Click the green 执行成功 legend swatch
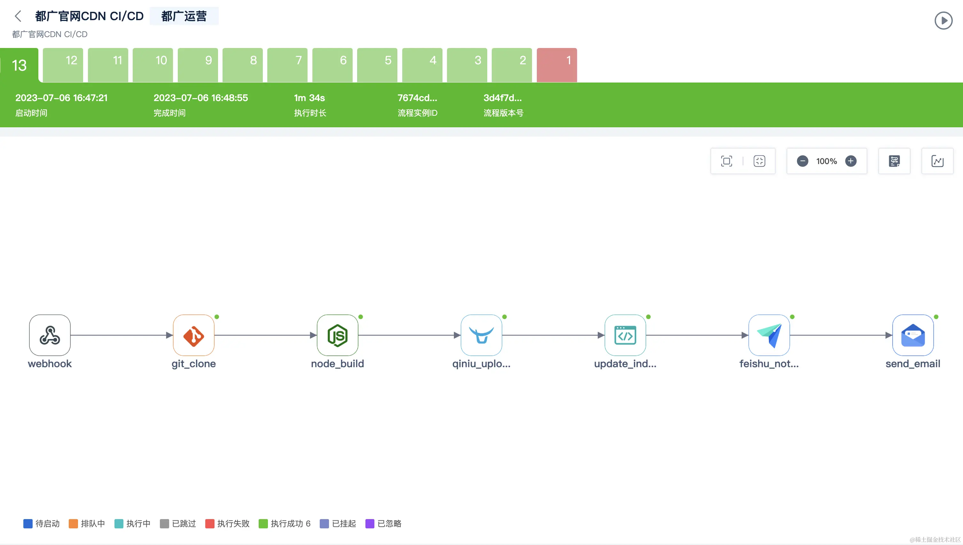Image resolution: width=963 pixels, height=545 pixels. [263, 523]
